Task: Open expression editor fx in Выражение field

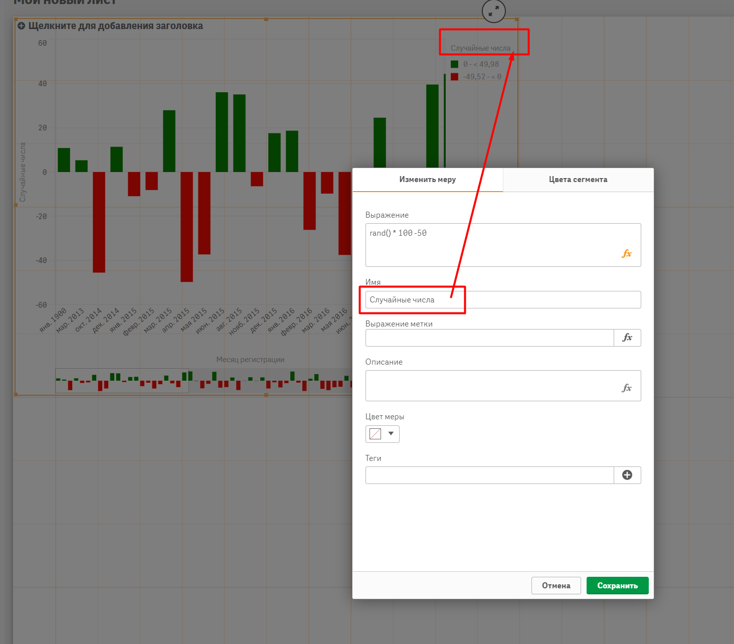Action: pos(627,254)
